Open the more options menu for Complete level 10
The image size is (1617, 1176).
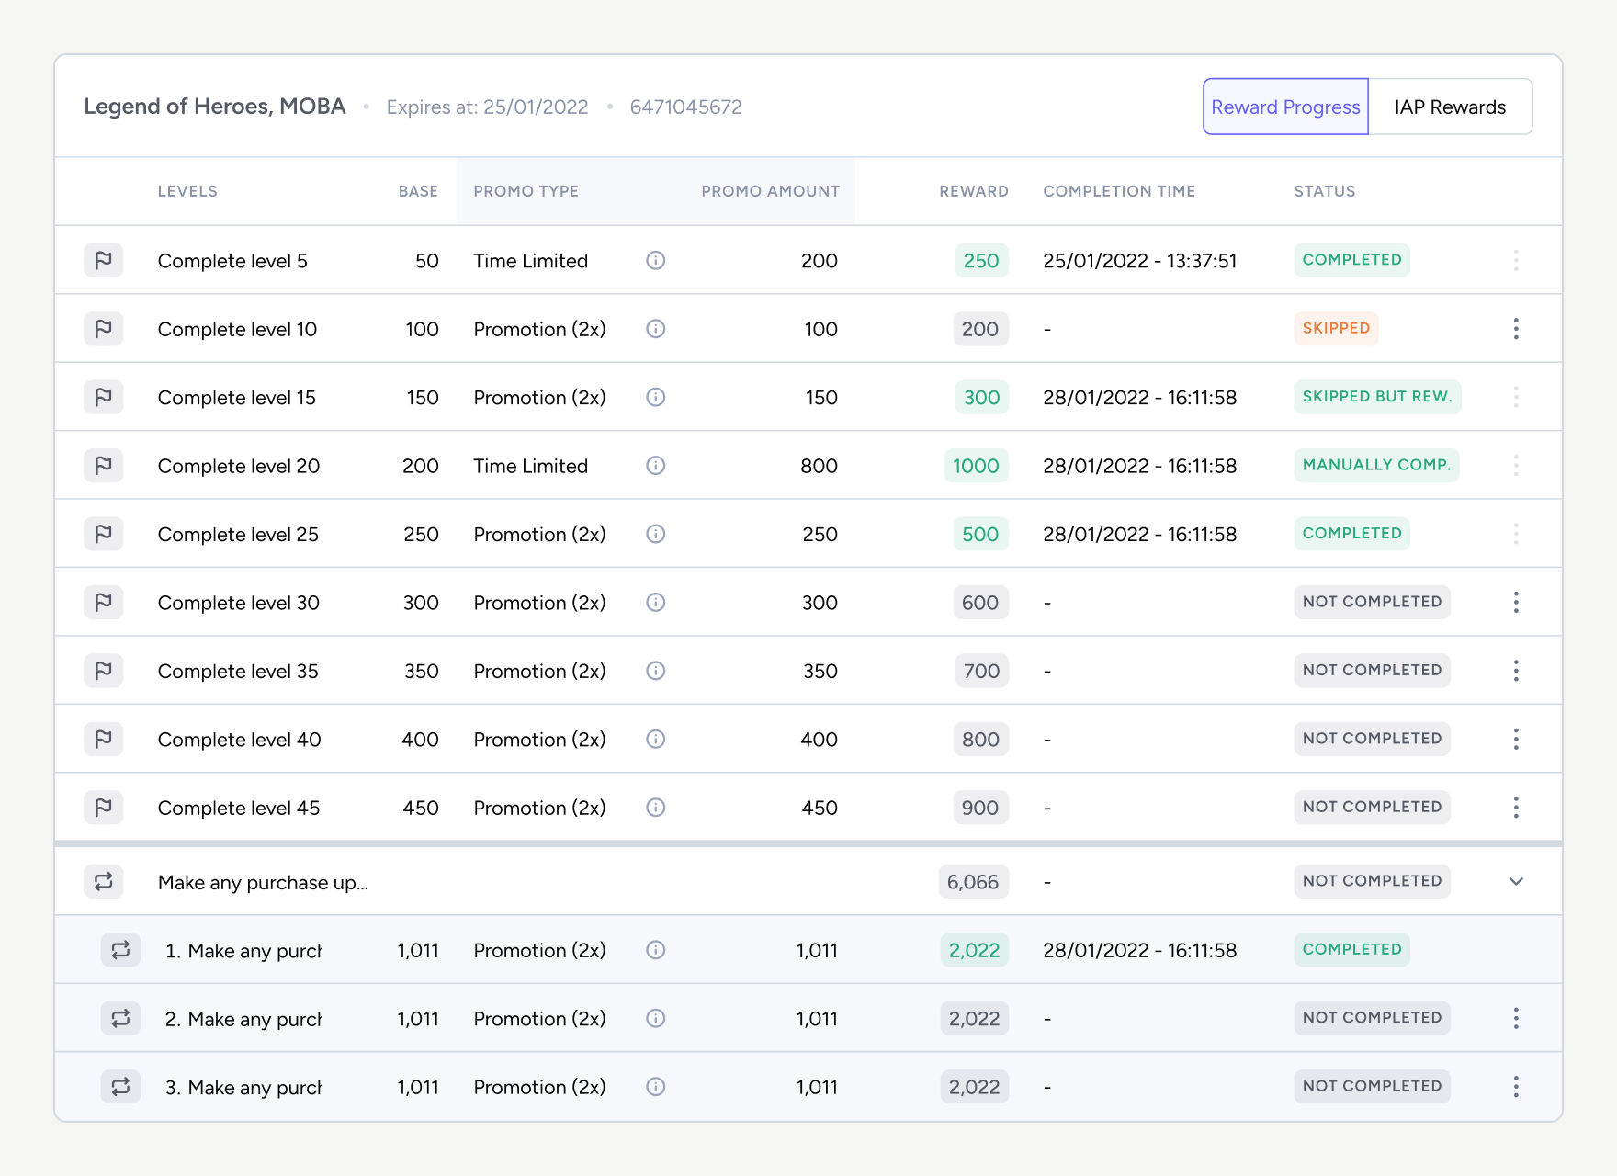click(1516, 328)
